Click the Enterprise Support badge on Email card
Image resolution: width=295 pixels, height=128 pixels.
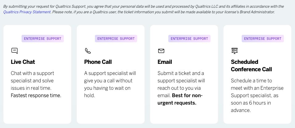click(x=189, y=39)
